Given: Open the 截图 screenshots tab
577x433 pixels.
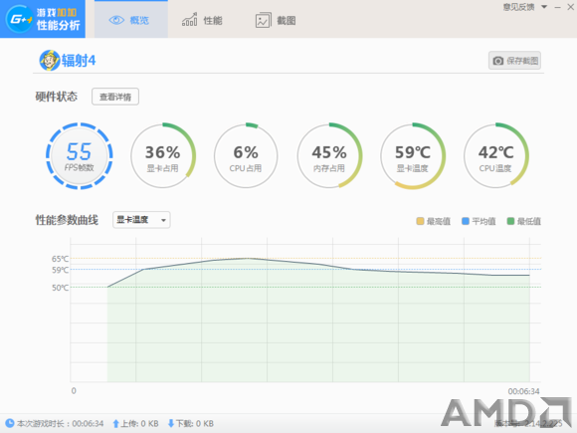Looking at the screenshot, I should [276, 20].
